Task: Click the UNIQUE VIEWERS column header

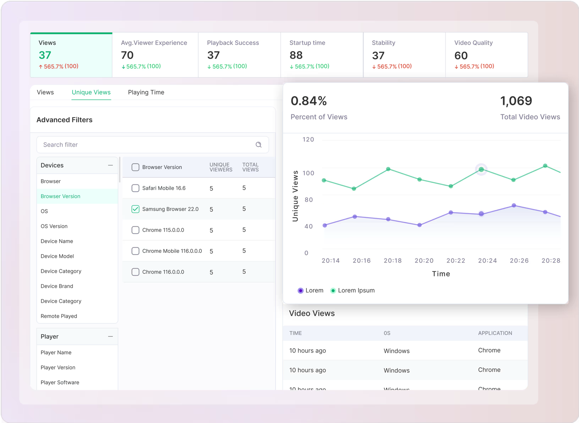Action: pyautogui.click(x=221, y=167)
